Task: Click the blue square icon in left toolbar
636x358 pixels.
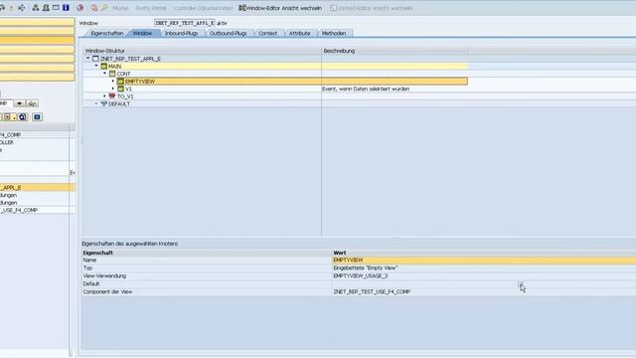Action: point(38,117)
